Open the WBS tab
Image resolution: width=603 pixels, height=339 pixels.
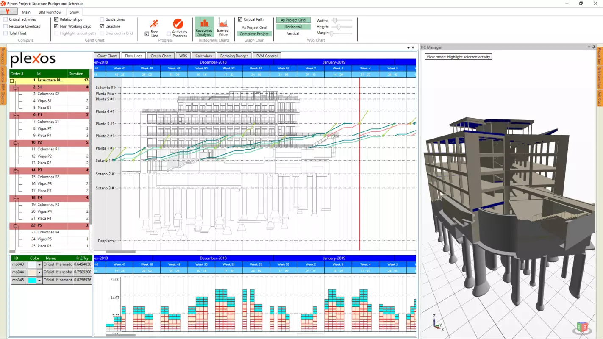pos(183,56)
